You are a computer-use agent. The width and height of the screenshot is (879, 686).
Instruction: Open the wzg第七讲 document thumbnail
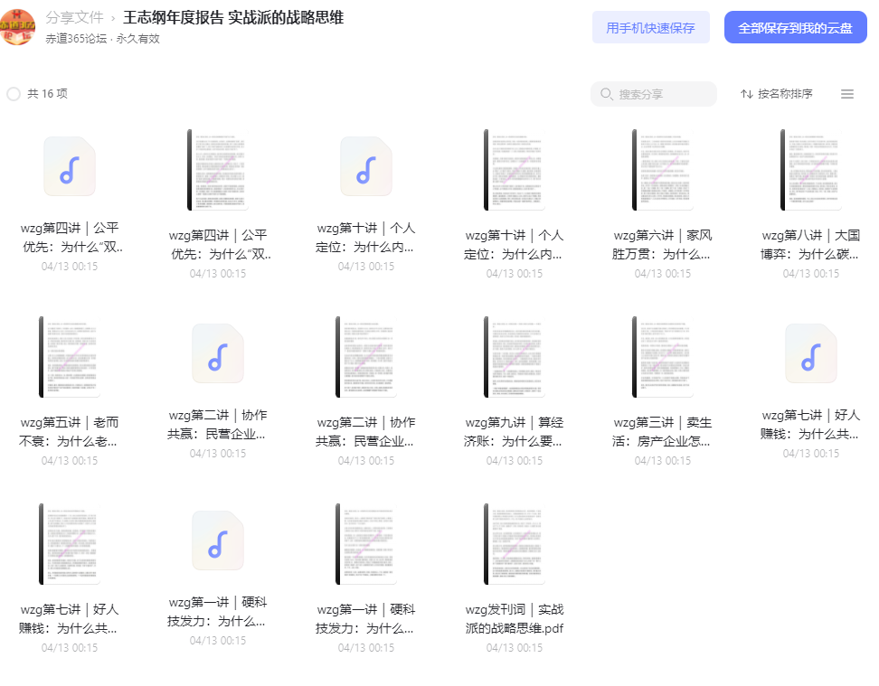[70, 544]
